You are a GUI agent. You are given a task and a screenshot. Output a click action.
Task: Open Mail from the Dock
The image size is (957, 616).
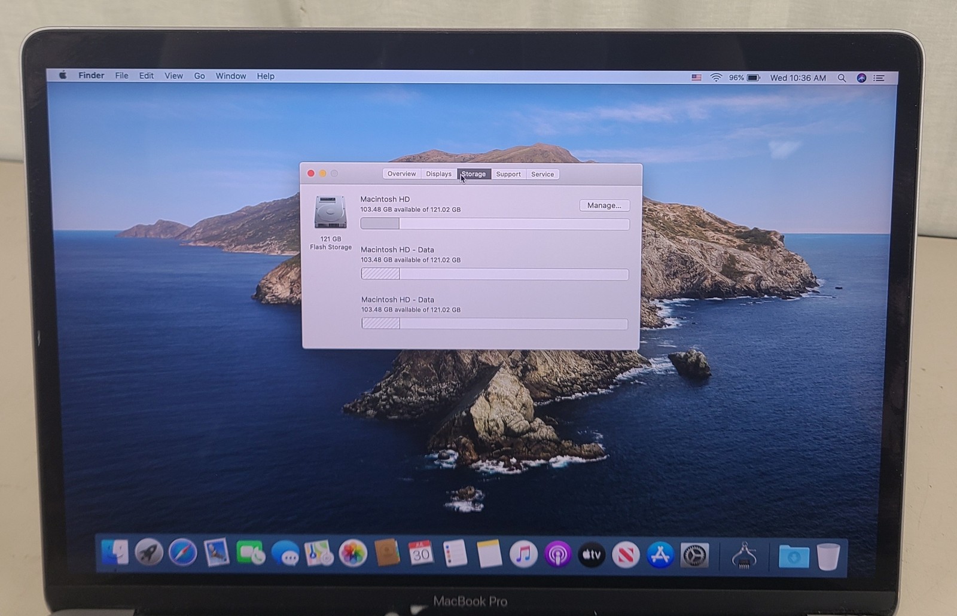point(217,553)
